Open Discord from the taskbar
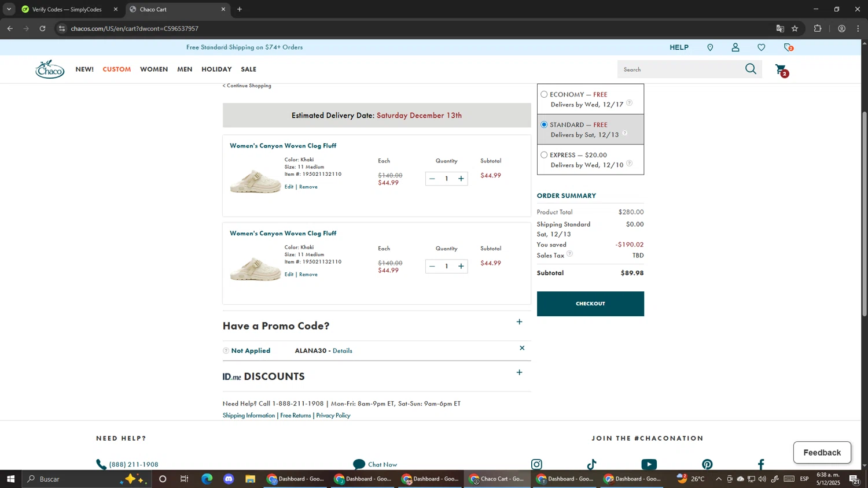This screenshot has height=488, width=868. tap(229, 479)
